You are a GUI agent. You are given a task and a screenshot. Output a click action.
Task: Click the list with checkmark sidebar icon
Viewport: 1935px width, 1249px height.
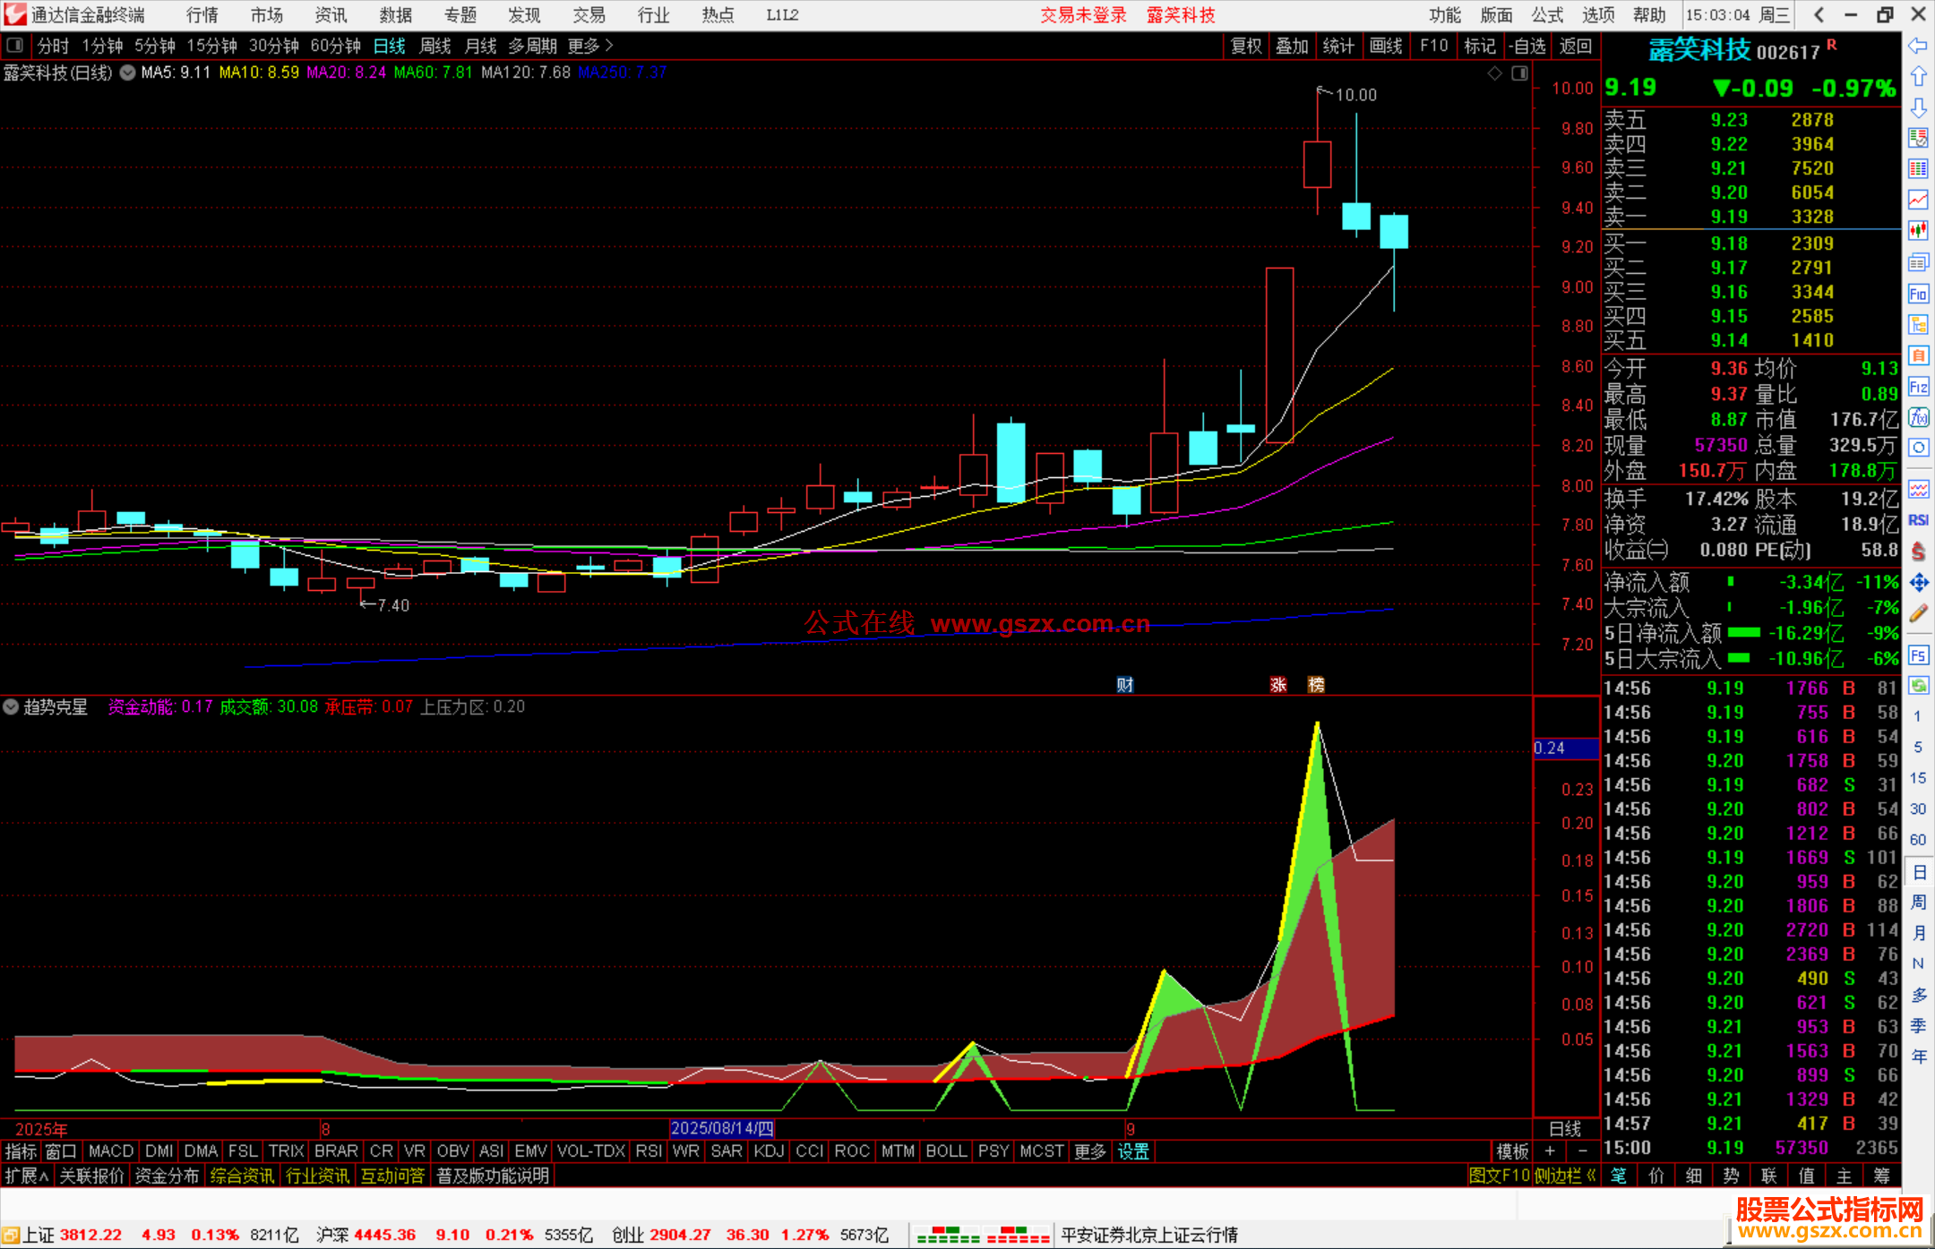coord(1918,138)
